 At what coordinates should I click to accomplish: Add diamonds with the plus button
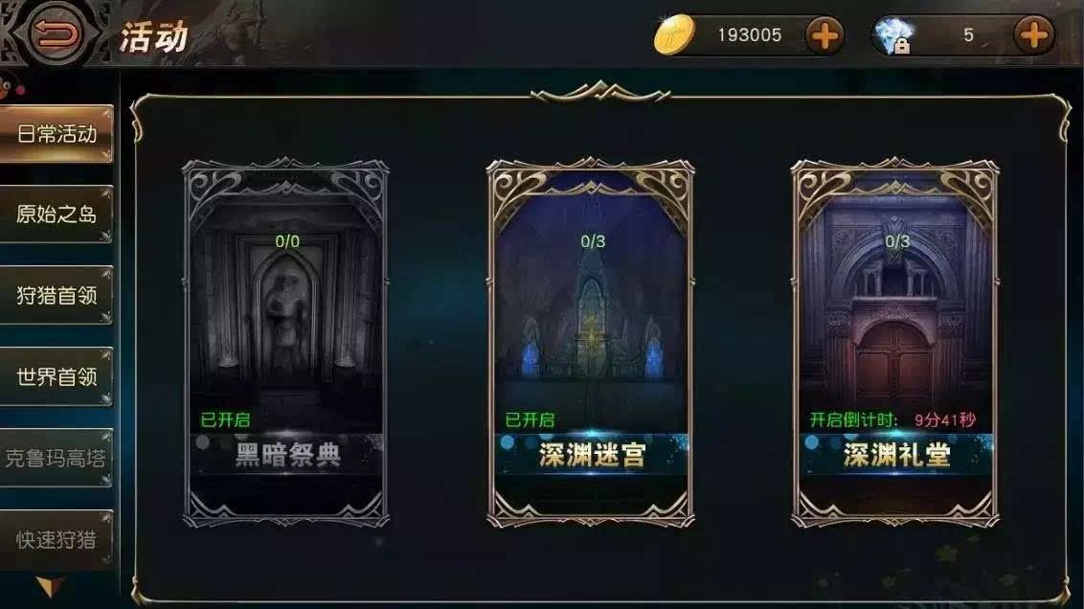click(1033, 35)
